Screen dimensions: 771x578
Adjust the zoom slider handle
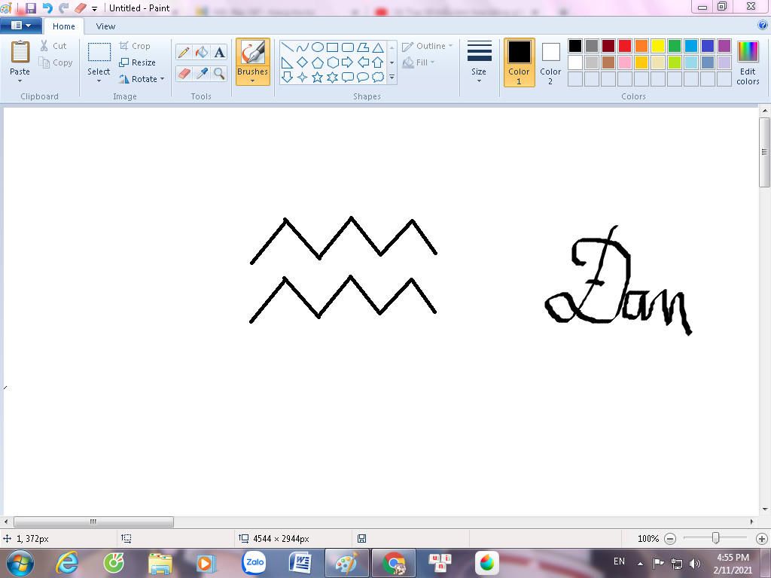click(716, 539)
